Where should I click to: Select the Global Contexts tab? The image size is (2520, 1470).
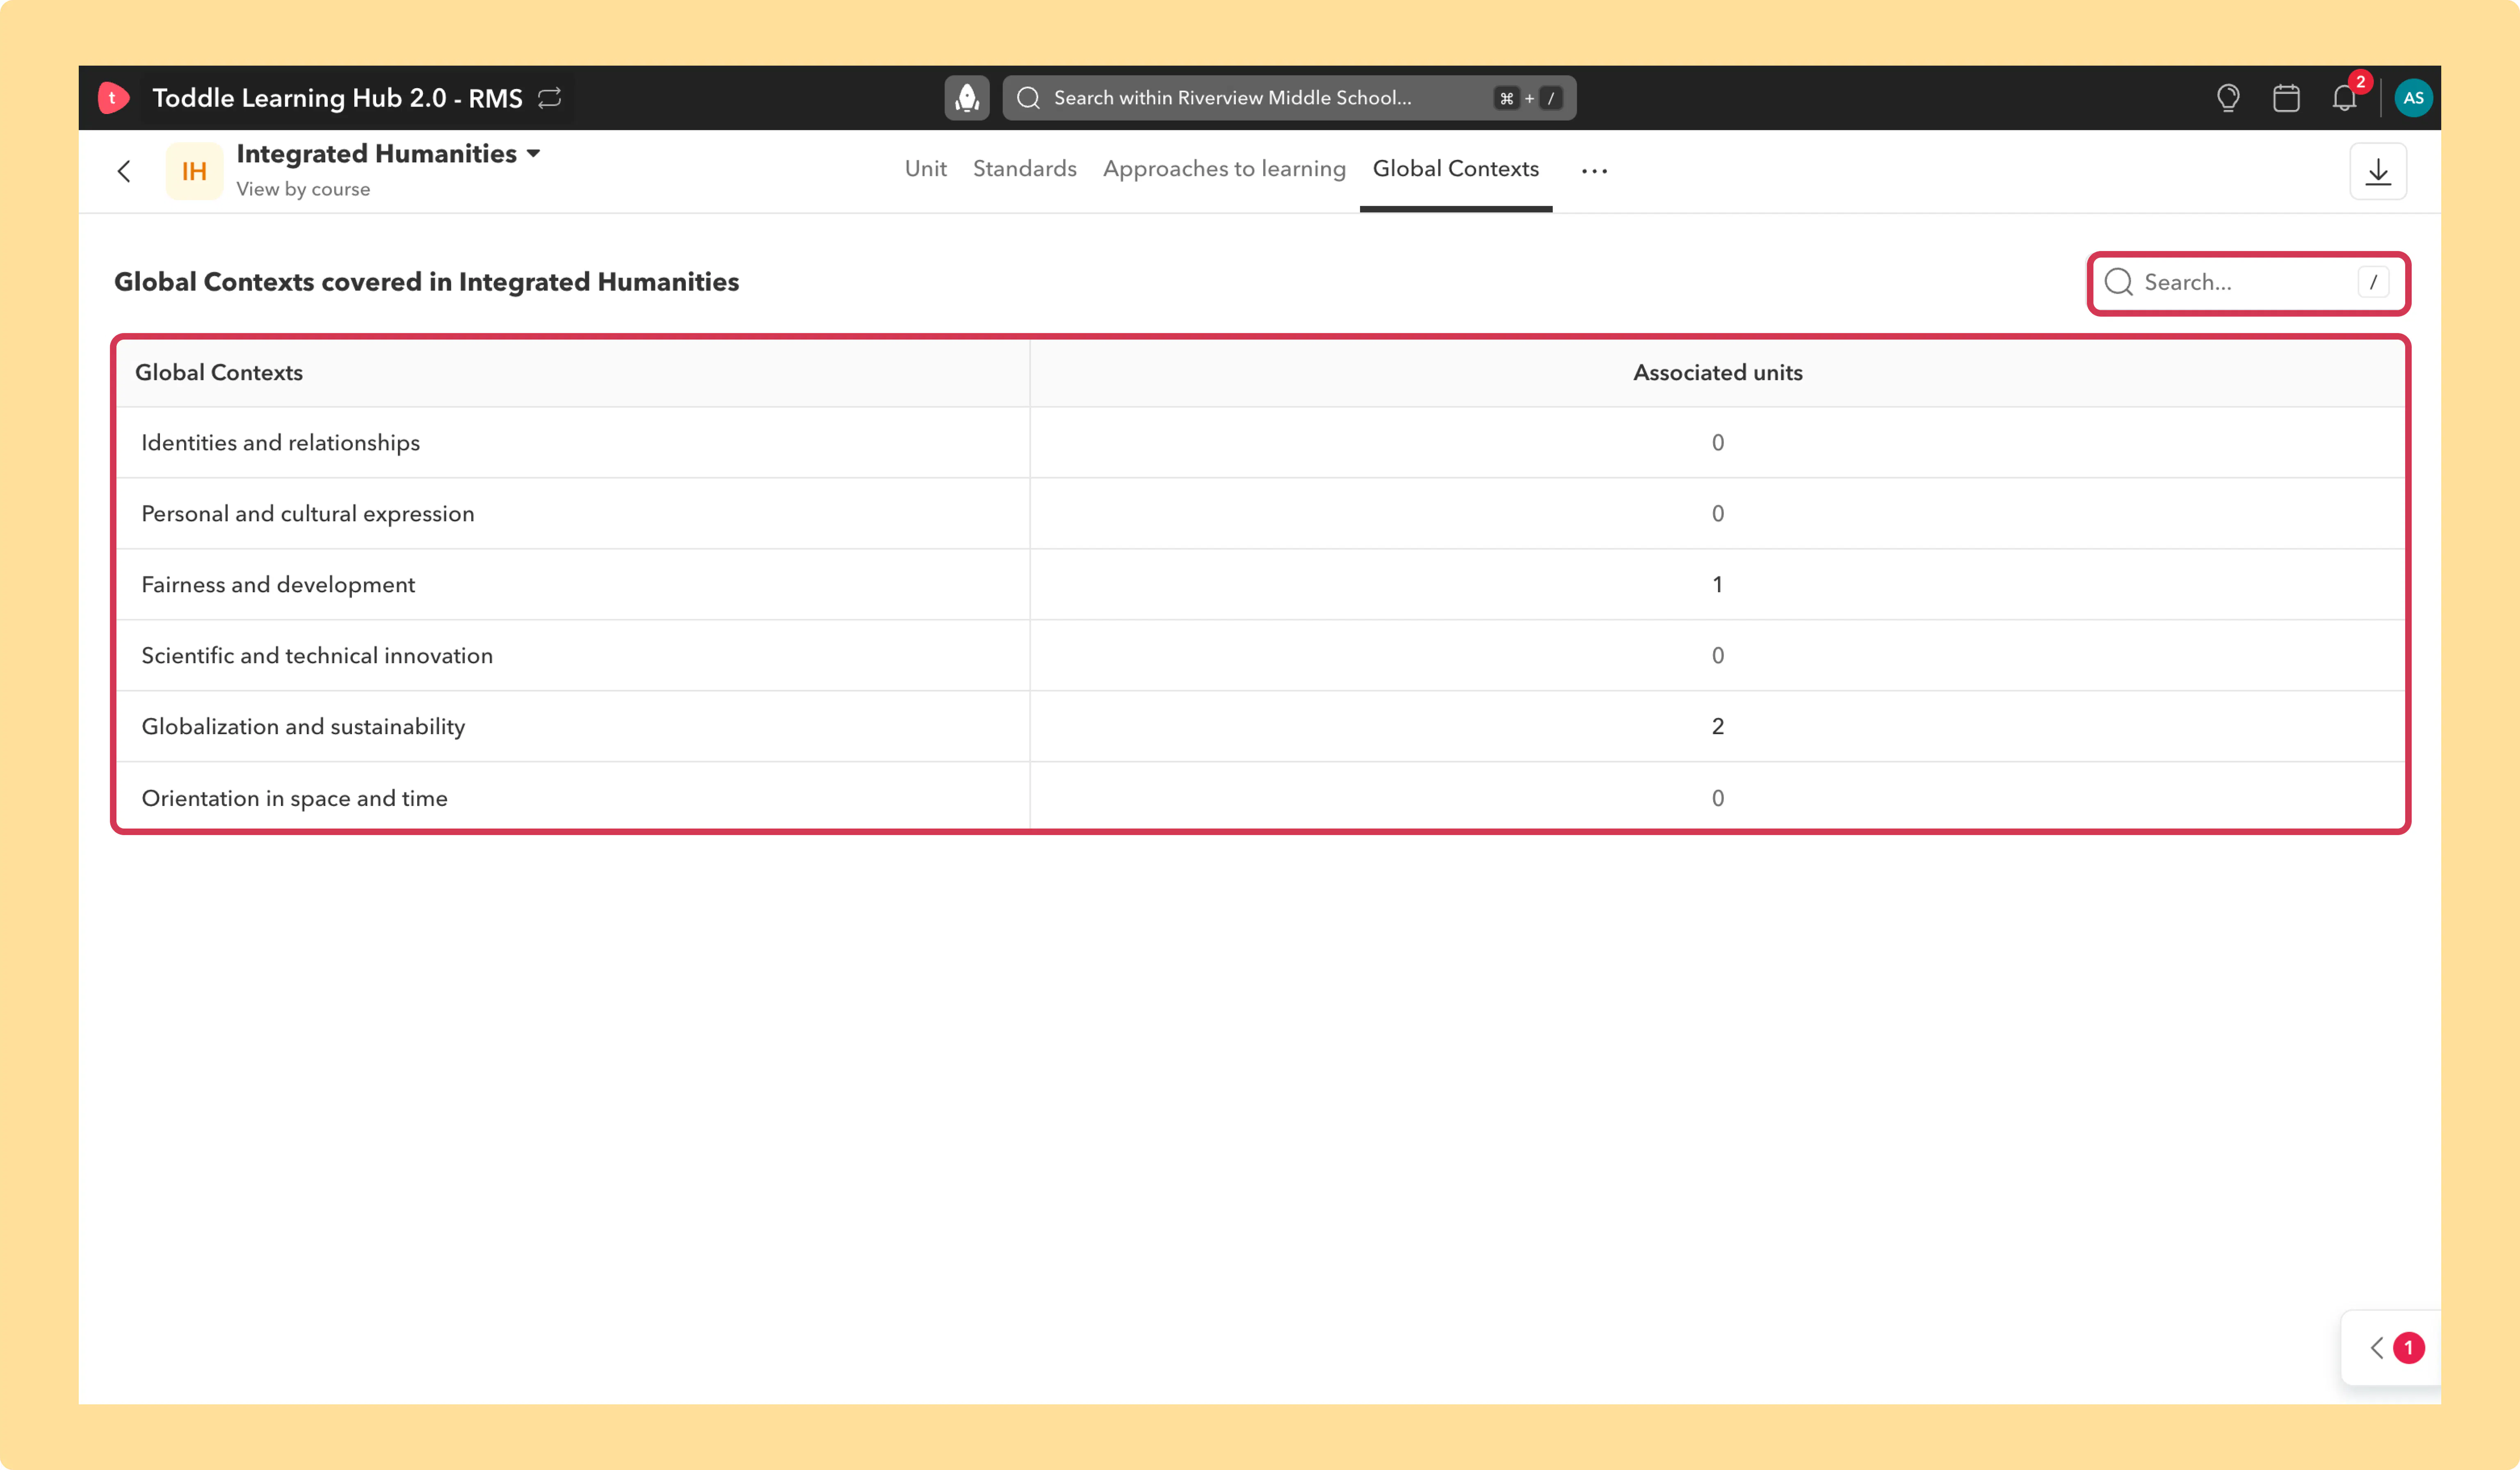1455,169
